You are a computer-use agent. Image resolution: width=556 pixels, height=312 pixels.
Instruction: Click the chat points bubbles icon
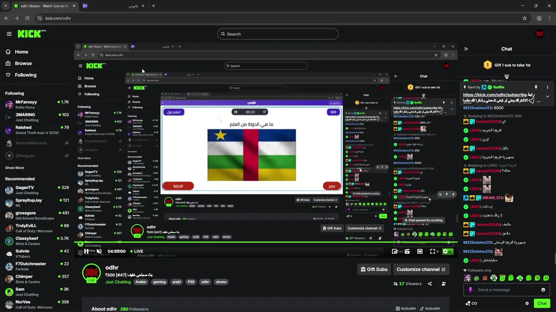(x=468, y=303)
